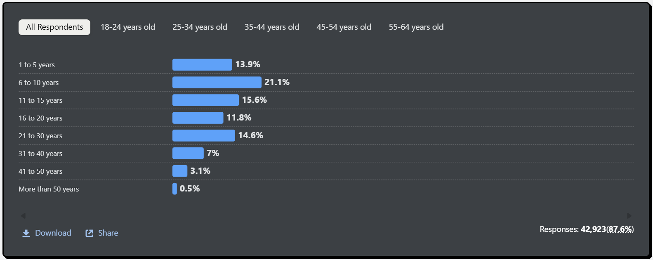Switch to 18-24 years old tab
Screen dimensions: 653x260
(x=128, y=27)
